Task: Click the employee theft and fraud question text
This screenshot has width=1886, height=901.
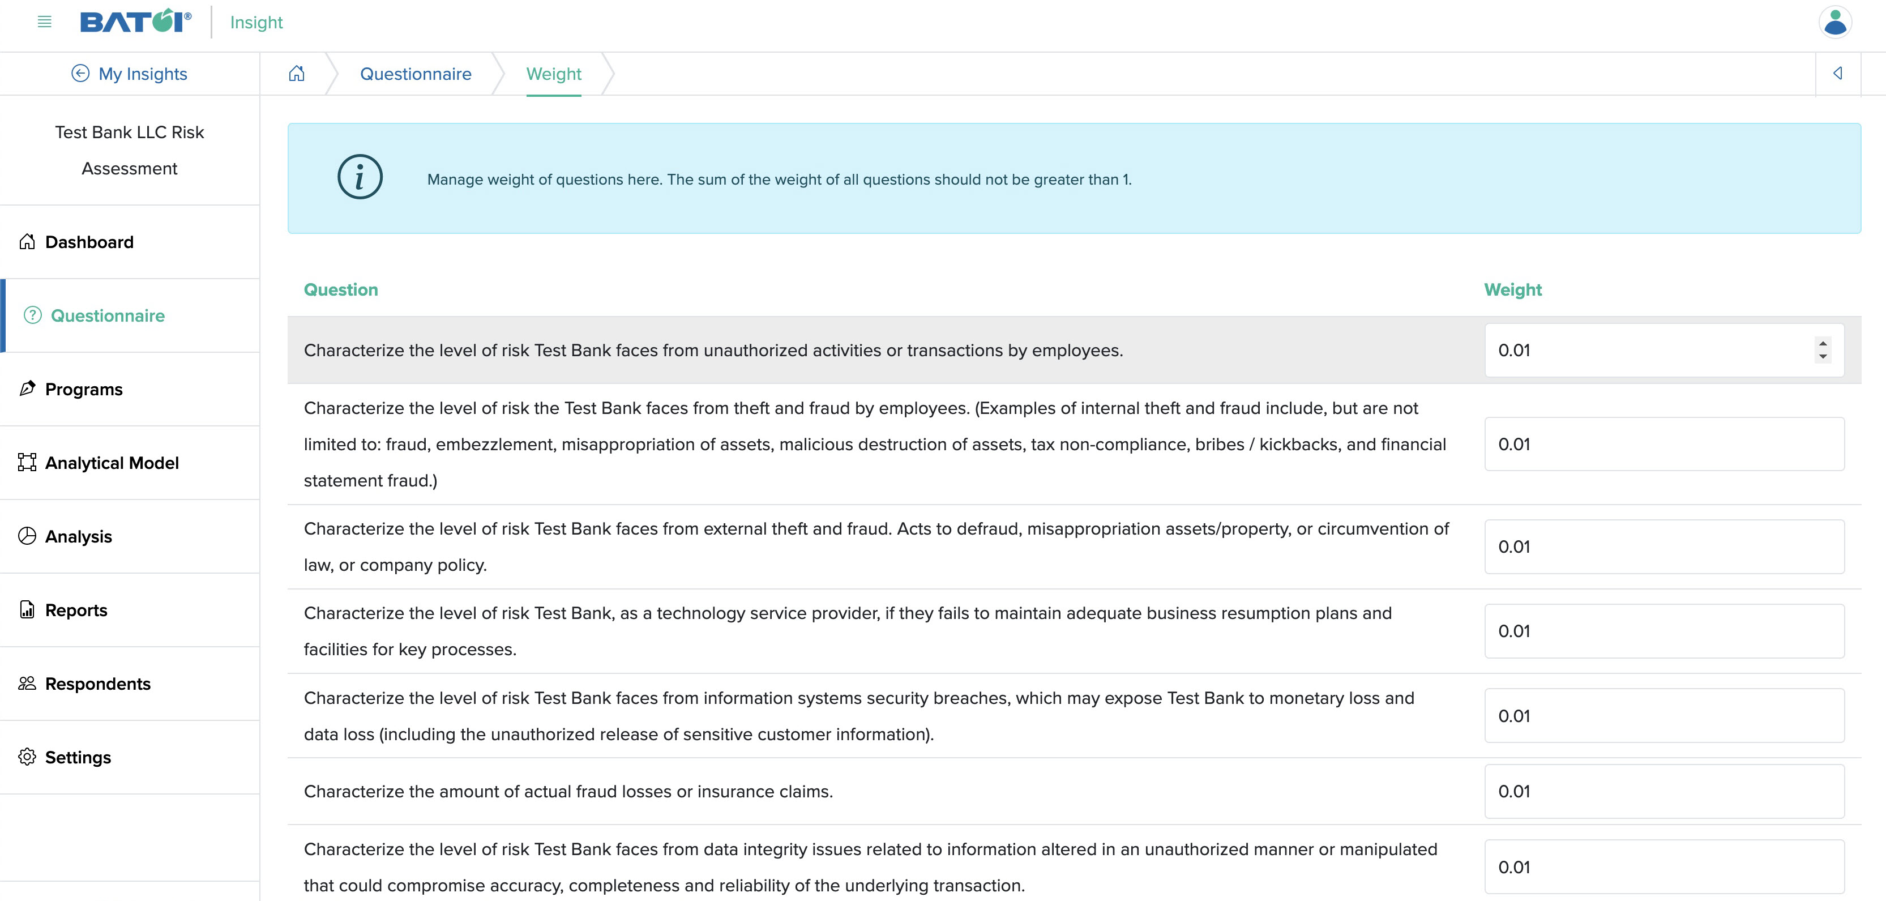Action: (x=875, y=444)
